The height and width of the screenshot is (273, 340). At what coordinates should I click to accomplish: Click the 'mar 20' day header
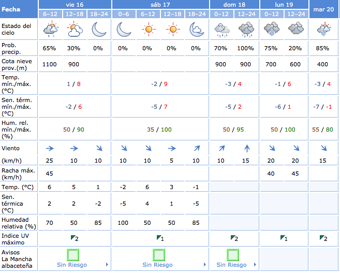[324, 9]
